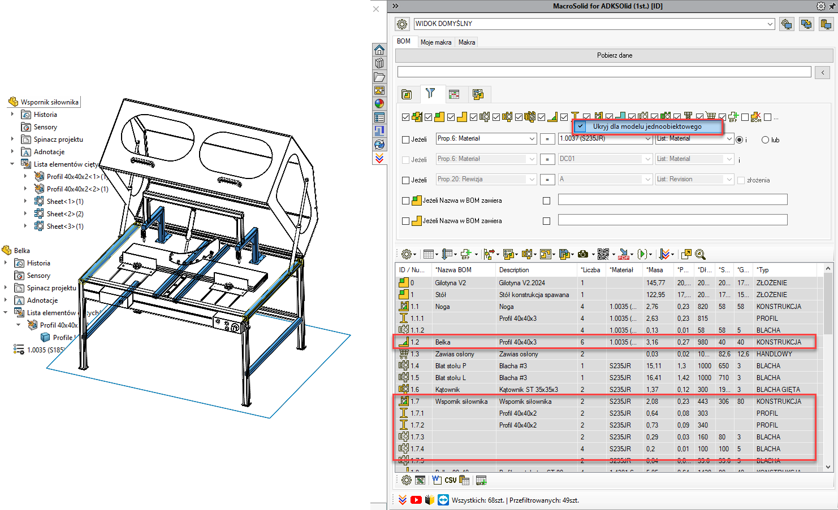Click the first monitor view icon top right

point(787,24)
